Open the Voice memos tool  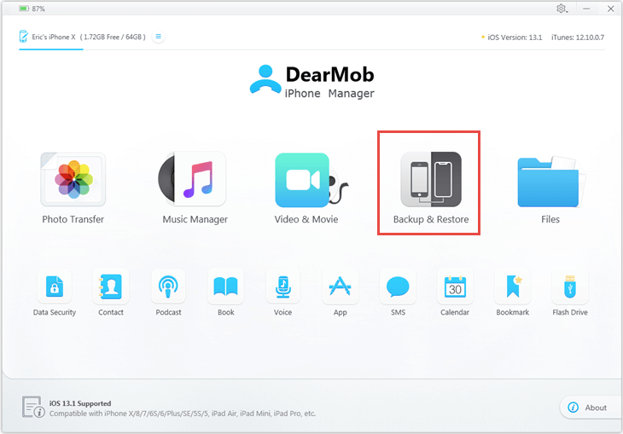[x=282, y=288]
